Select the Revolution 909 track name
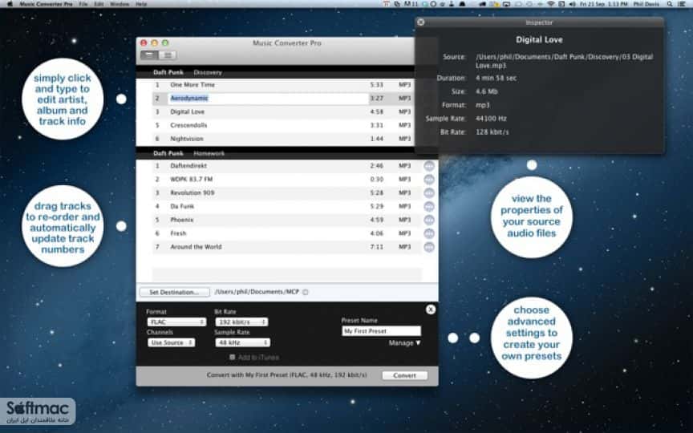693x433 pixels. pyautogui.click(x=192, y=193)
